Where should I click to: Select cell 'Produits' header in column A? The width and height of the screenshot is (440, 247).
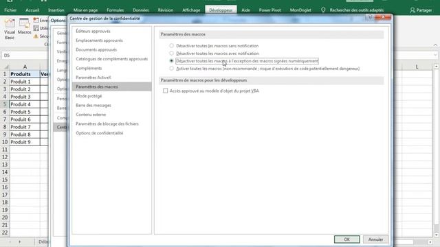25,74
